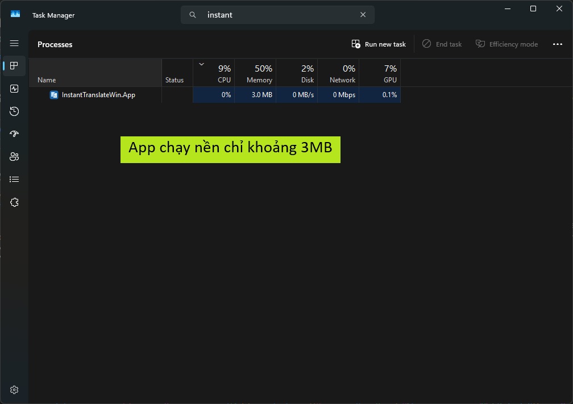Open the Users sidebar icon

14,157
